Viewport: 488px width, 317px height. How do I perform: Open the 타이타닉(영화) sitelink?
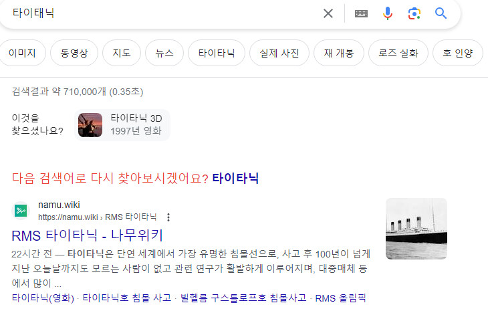pos(43,298)
